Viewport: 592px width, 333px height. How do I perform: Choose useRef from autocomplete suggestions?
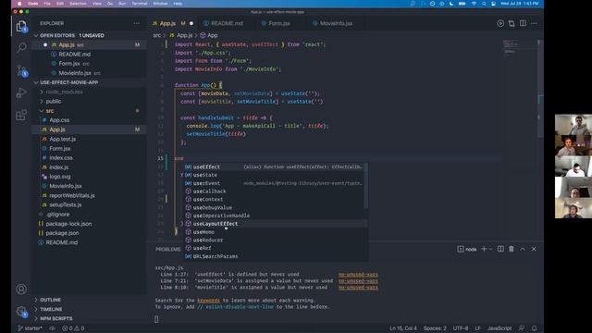276,248
